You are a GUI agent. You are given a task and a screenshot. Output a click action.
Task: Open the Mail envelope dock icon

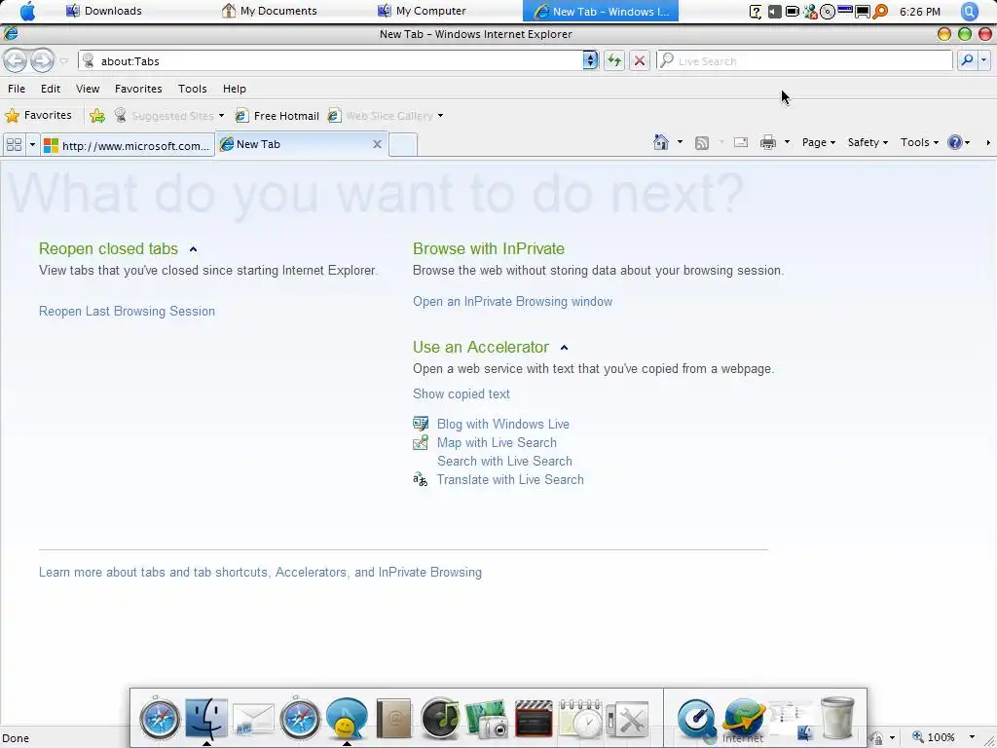[x=253, y=720]
